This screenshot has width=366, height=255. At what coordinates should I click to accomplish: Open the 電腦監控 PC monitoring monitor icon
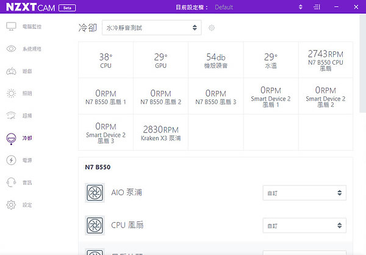11,26
